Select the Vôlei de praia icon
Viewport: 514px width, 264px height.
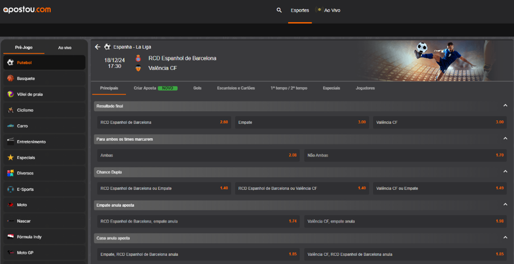click(11, 94)
